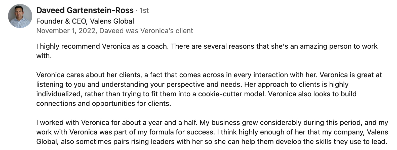
Task: Click the sentence "I highly recommend Veronica as a coach"
Action: [102, 46]
